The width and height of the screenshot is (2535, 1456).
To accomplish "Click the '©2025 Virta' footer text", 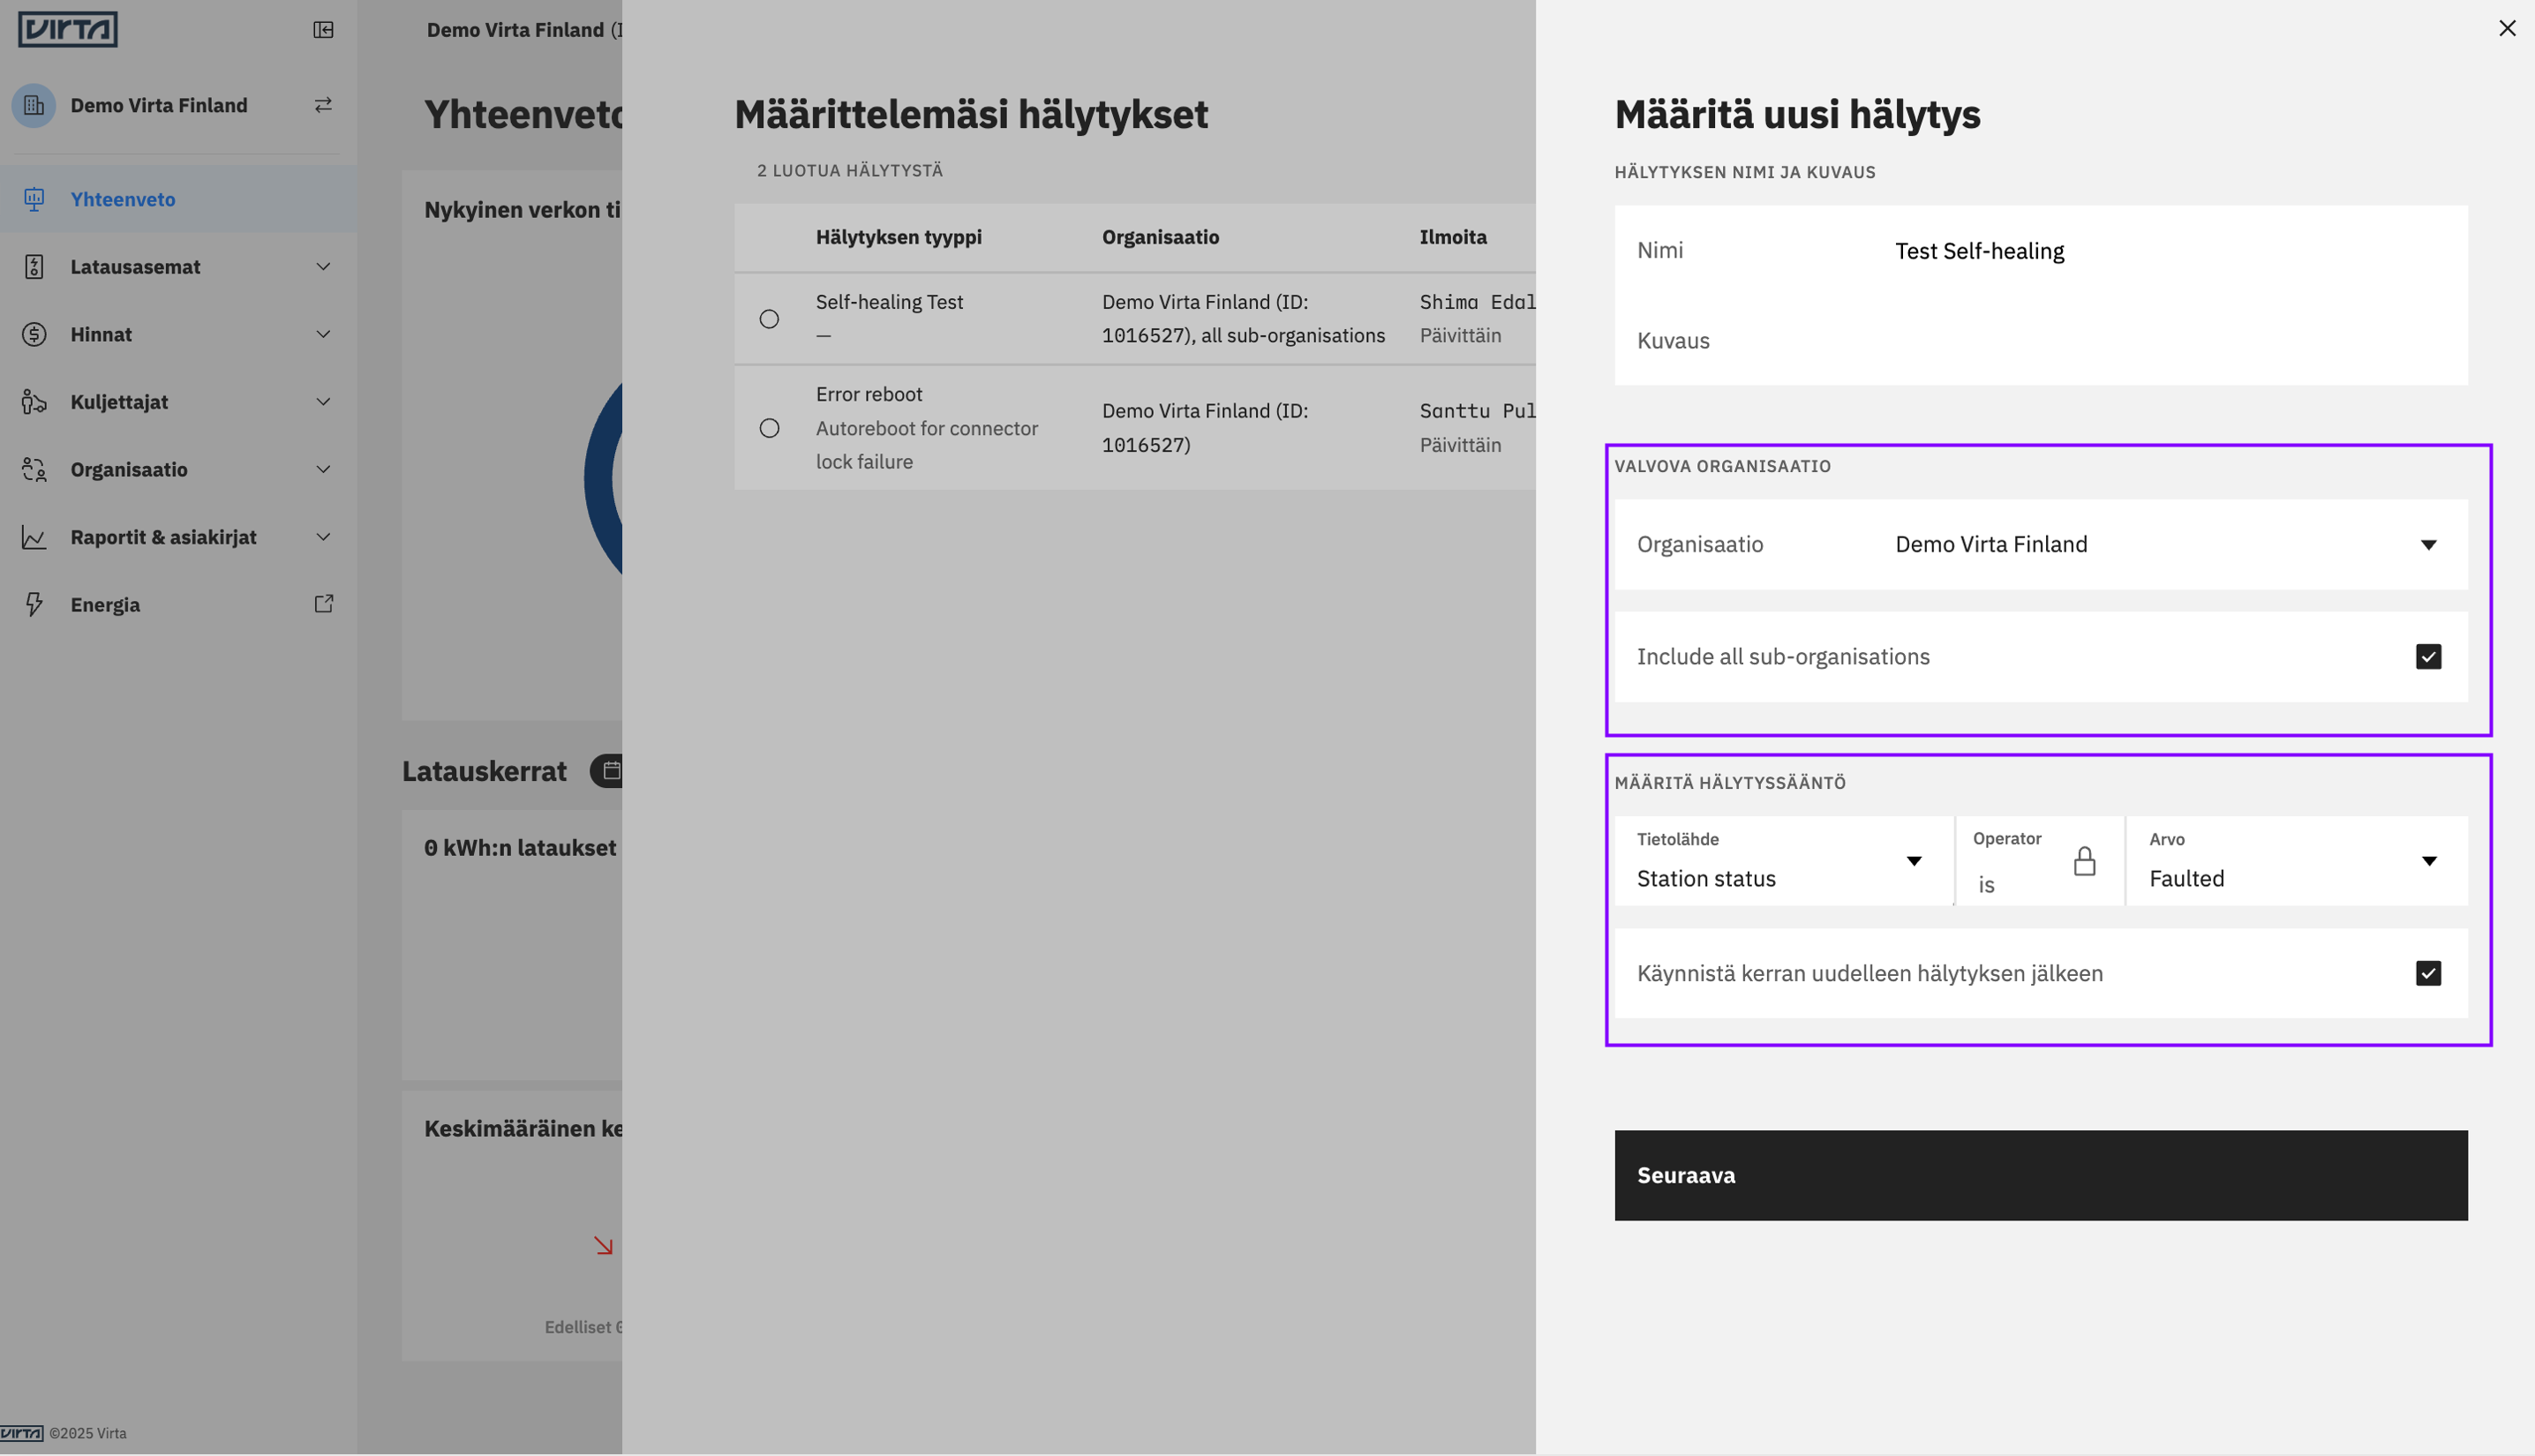I will point(88,1433).
